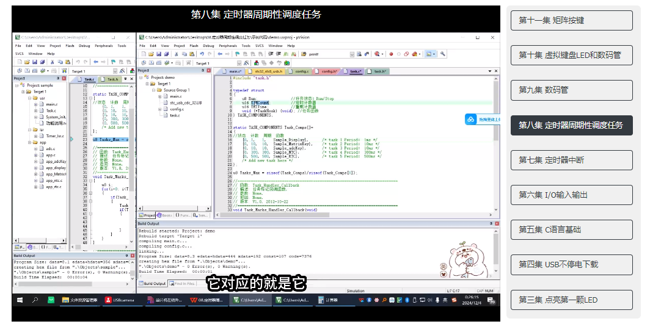Image resolution: width=650 pixels, height=335 pixels.
Task: Click demo editor horizontal scrollbar
Action: click(354, 215)
